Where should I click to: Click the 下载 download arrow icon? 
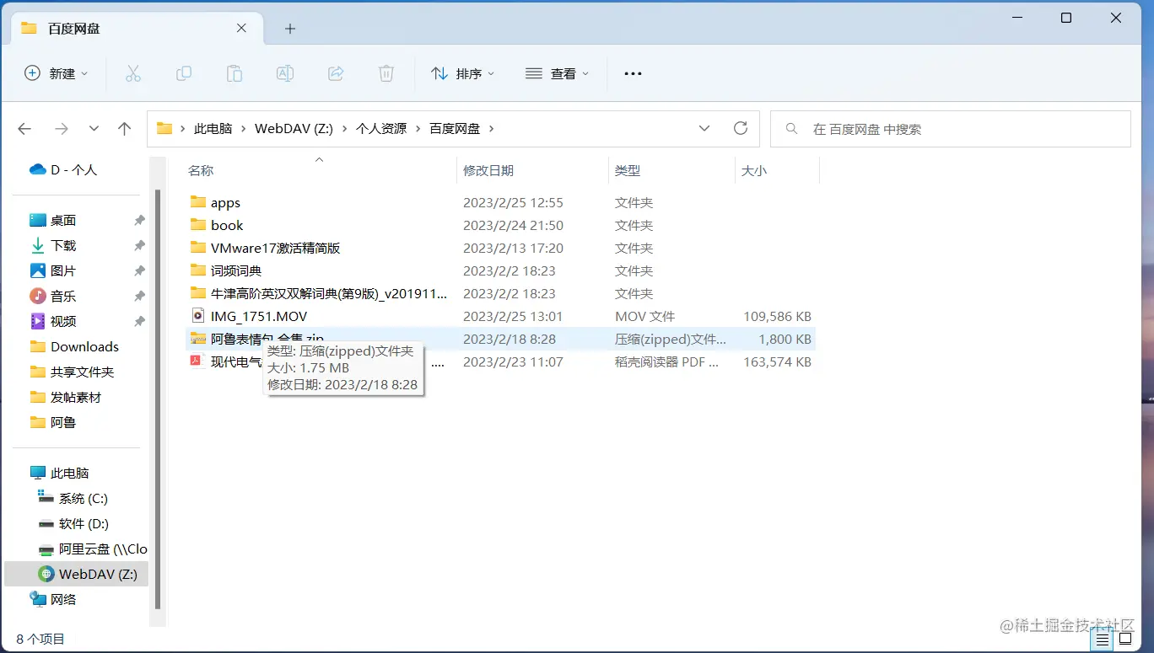coord(38,246)
